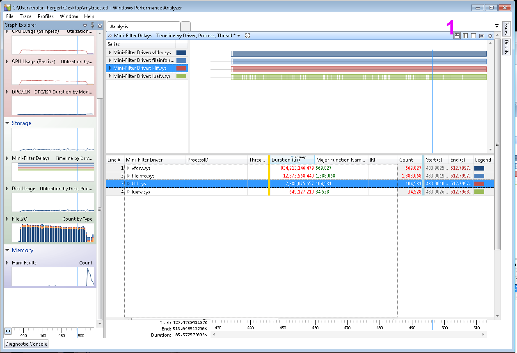Click End (s) column header
This screenshot has width=517, height=353.
[x=461, y=160]
